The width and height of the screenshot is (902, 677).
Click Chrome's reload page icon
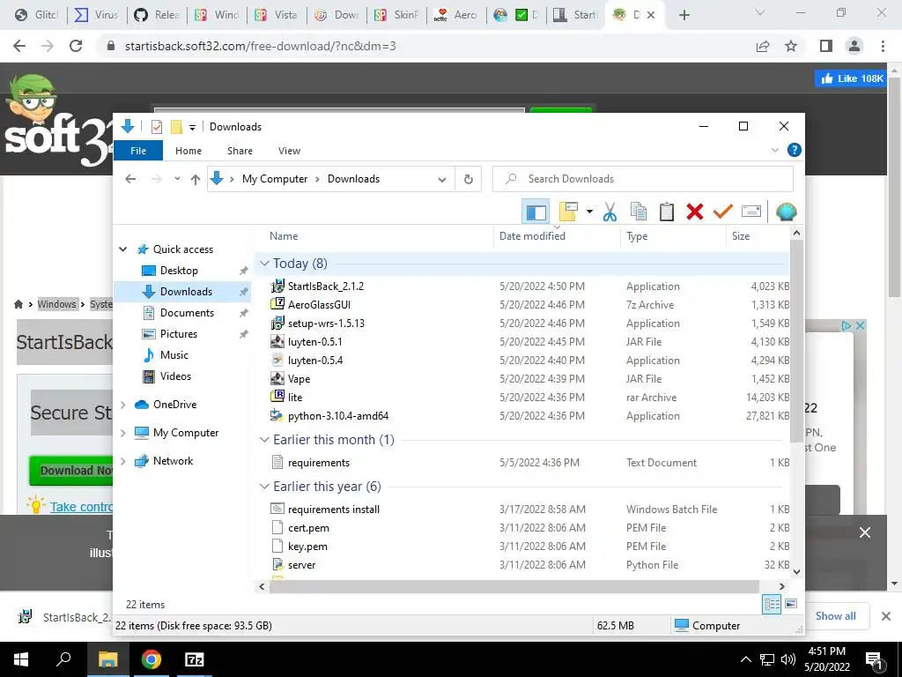76,46
